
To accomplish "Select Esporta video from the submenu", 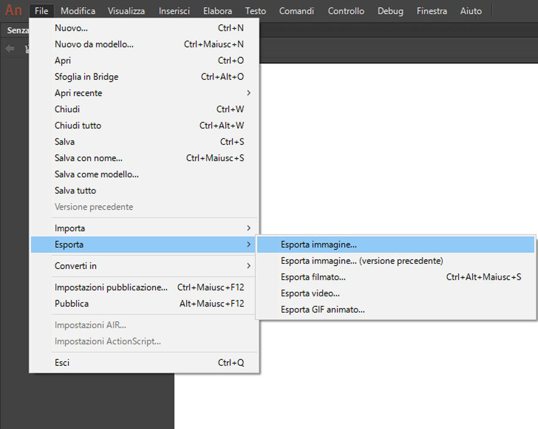I will 310,293.
